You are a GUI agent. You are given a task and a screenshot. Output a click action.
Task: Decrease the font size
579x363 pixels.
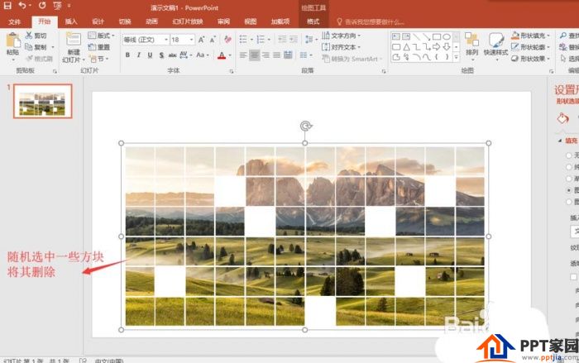coord(213,40)
